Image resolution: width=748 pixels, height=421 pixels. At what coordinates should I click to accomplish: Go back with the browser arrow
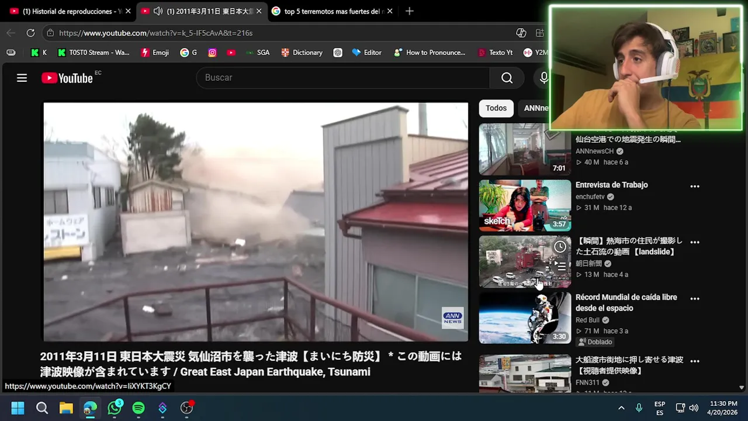click(x=10, y=33)
